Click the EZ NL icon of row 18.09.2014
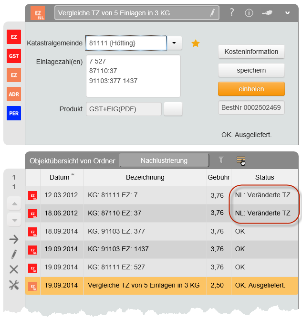302x320 pixels. click(32, 232)
